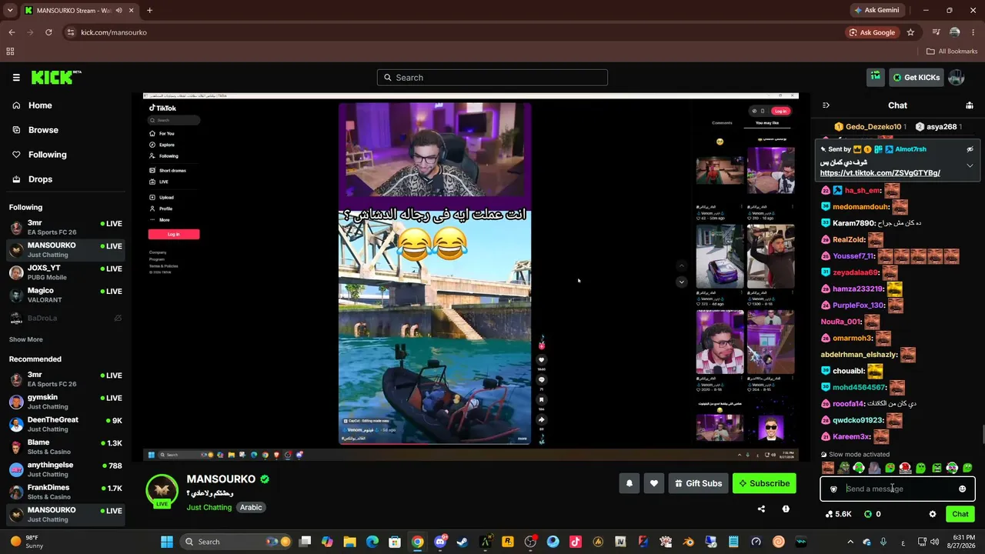985x554 pixels.
Task: Send message with the Chat button
Action: coord(960,514)
